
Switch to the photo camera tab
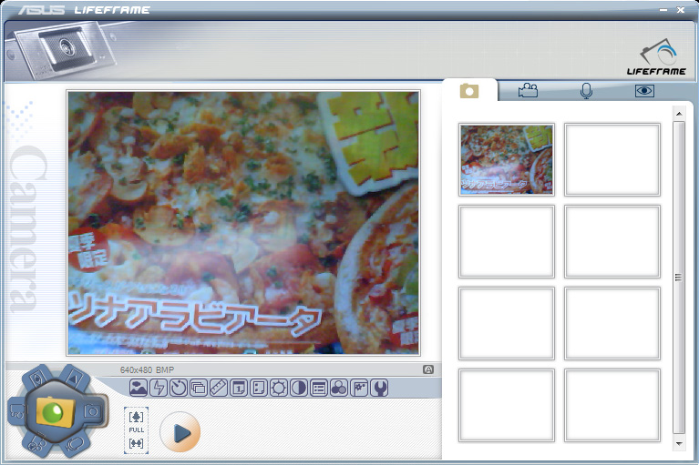pyautogui.click(x=469, y=91)
